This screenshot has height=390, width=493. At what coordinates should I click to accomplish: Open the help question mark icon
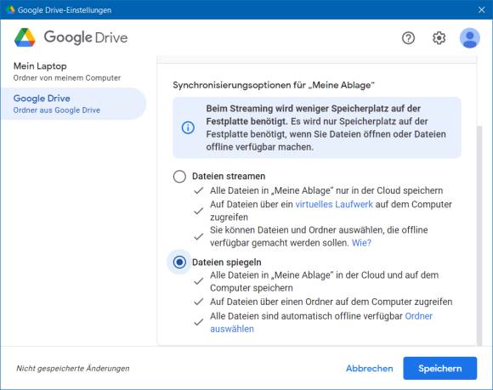tap(408, 38)
